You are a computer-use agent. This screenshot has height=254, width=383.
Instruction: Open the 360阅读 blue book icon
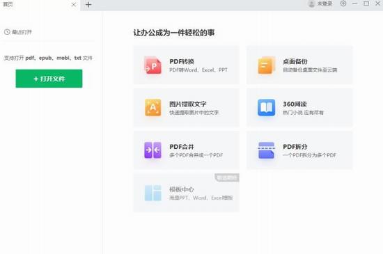(x=266, y=108)
